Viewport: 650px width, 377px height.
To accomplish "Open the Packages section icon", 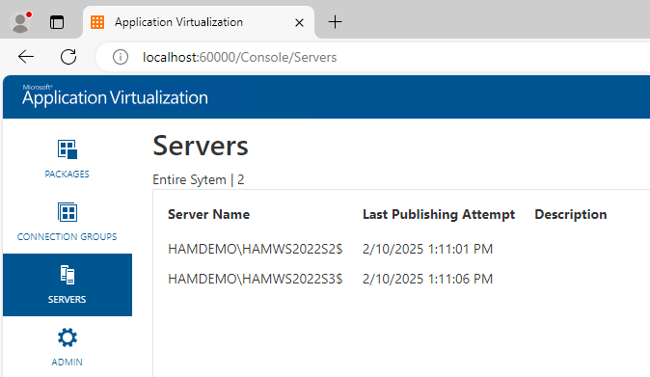I will tap(68, 149).
